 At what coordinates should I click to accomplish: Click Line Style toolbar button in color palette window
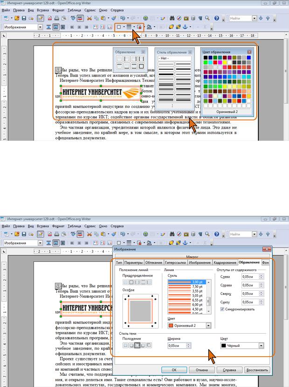coord(129,27)
